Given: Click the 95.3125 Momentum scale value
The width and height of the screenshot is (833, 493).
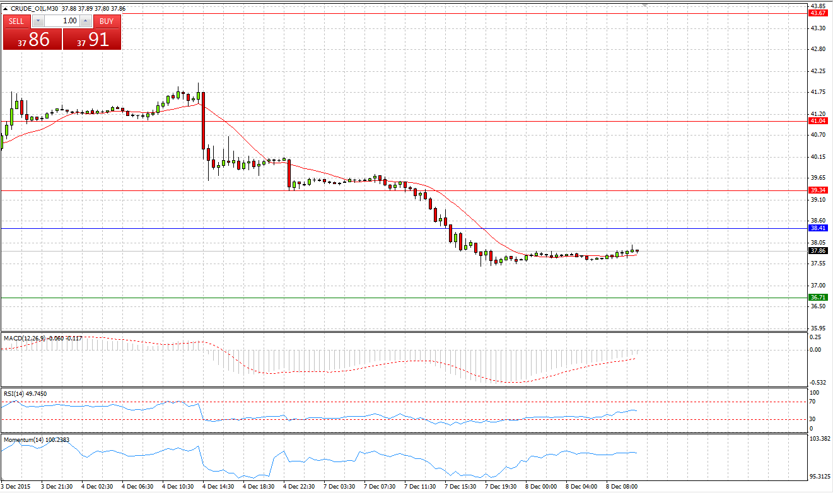Looking at the screenshot, I should (820, 477).
